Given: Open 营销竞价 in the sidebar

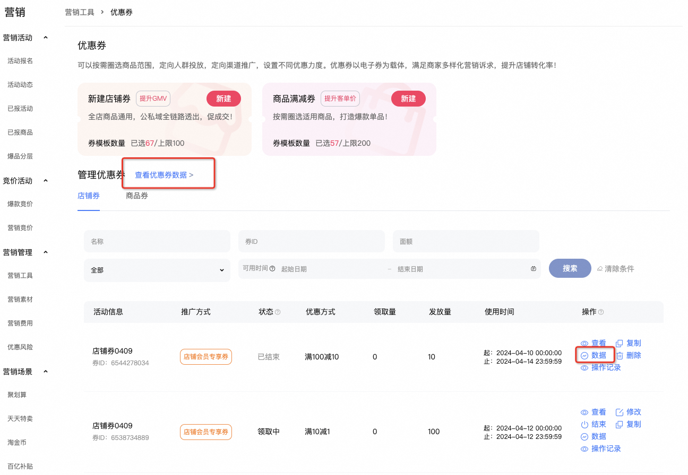Looking at the screenshot, I should [20, 228].
